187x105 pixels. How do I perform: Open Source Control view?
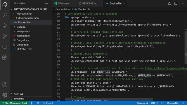tap(5, 36)
